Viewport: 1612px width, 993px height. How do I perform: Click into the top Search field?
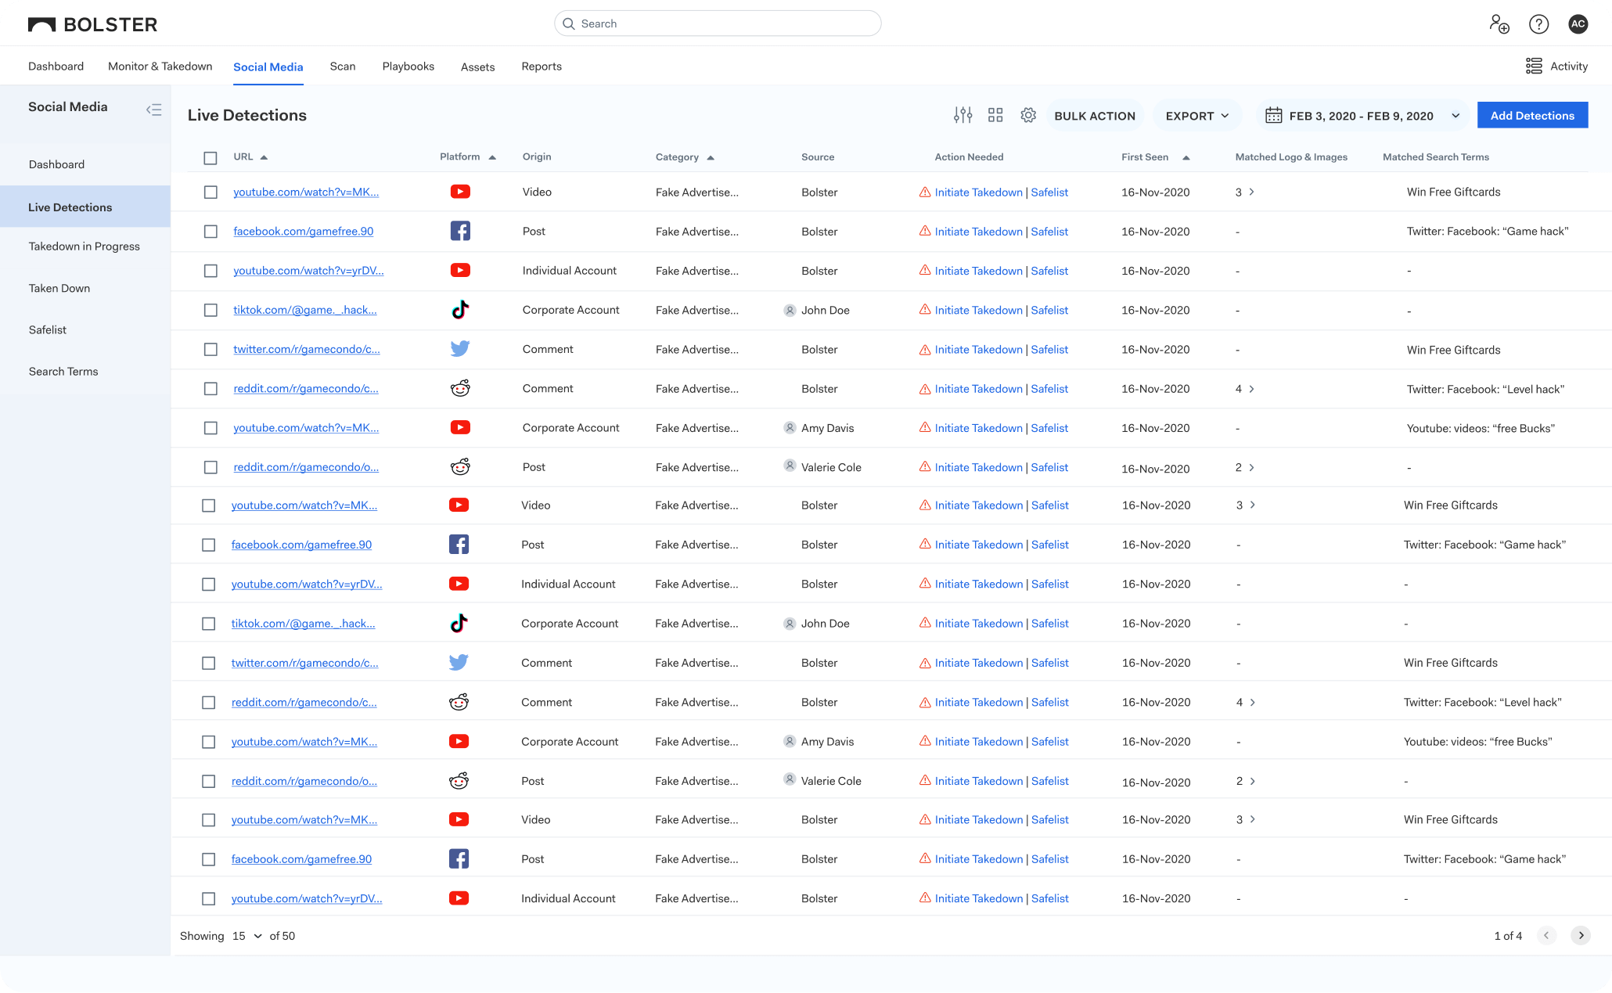[718, 23]
